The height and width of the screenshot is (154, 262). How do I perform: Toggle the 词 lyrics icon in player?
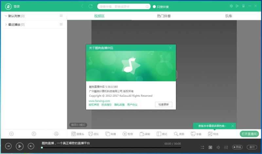click(x=210, y=147)
